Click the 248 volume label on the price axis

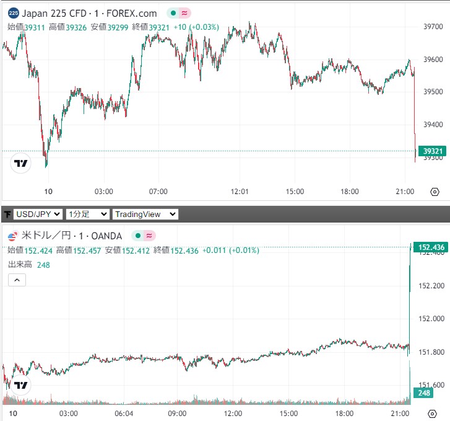click(423, 393)
